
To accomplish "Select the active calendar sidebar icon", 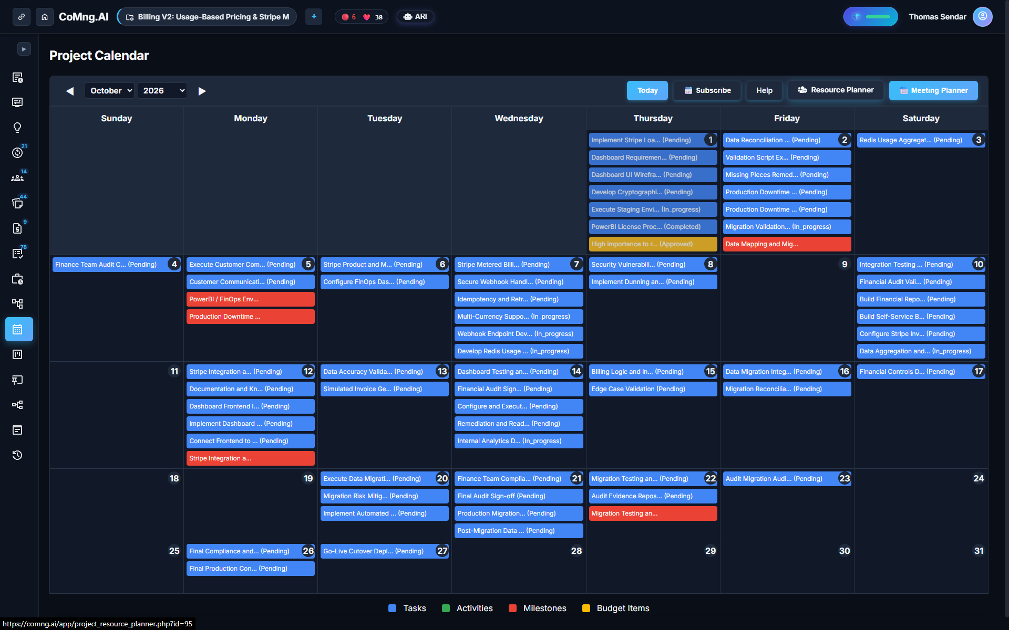I will pos(19,329).
